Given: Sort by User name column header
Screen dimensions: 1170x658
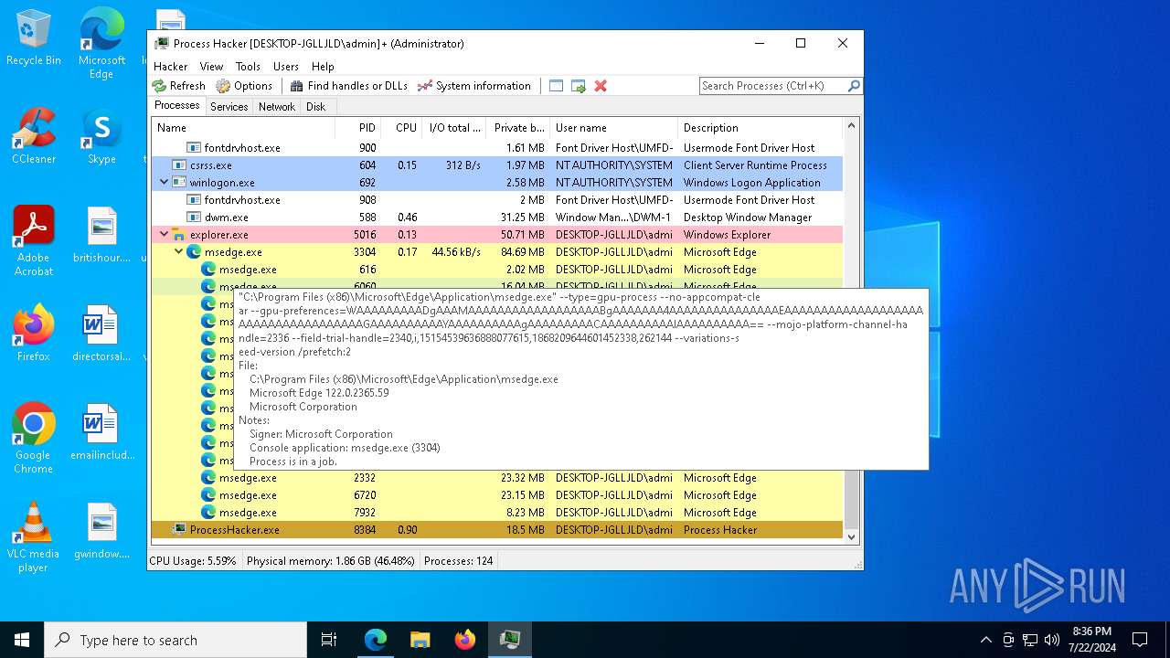Looking at the screenshot, I should 613,128.
